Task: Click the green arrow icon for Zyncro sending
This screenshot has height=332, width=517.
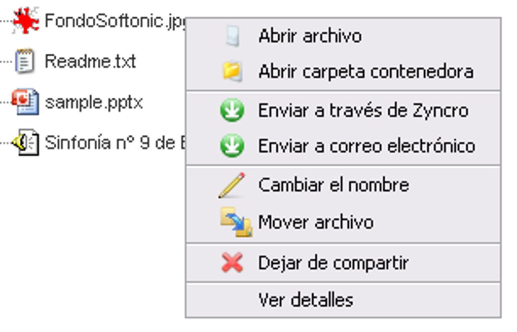Action: click(232, 110)
